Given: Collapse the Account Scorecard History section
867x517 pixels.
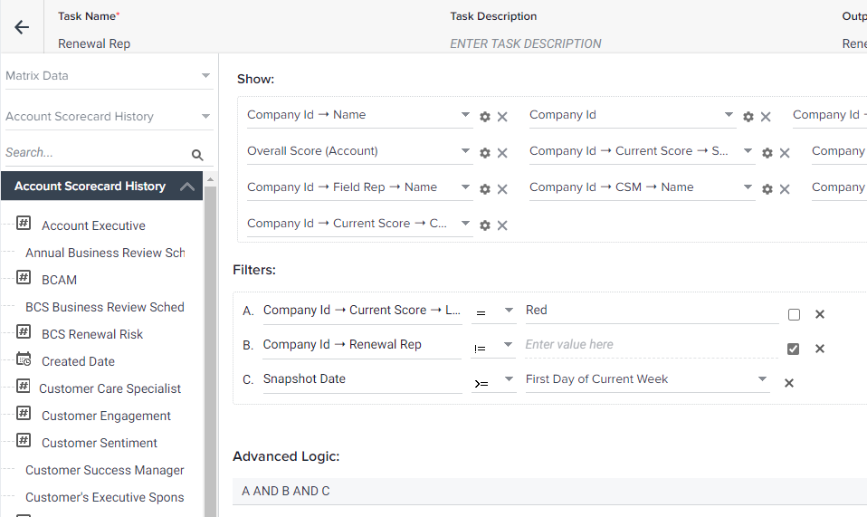Looking at the screenshot, I should click(x=187, y=187).
